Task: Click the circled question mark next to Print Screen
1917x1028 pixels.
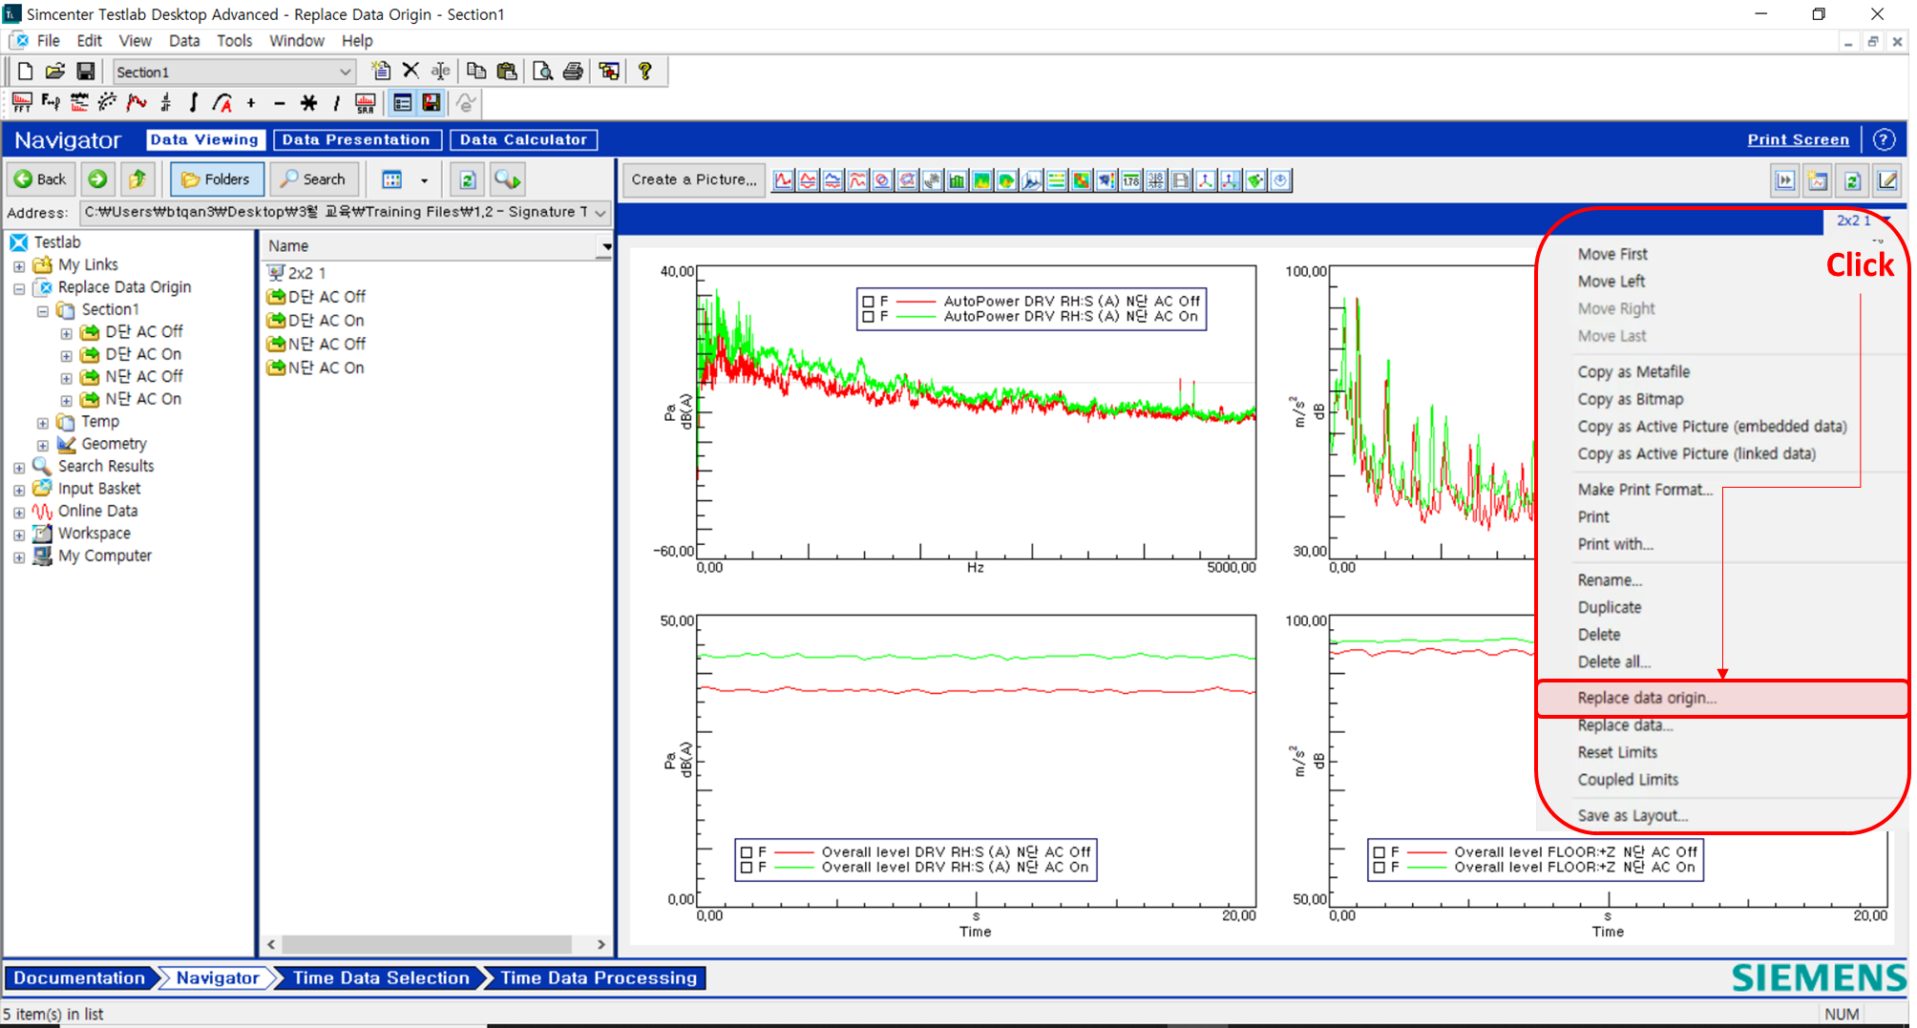Action: [1884, 139]
